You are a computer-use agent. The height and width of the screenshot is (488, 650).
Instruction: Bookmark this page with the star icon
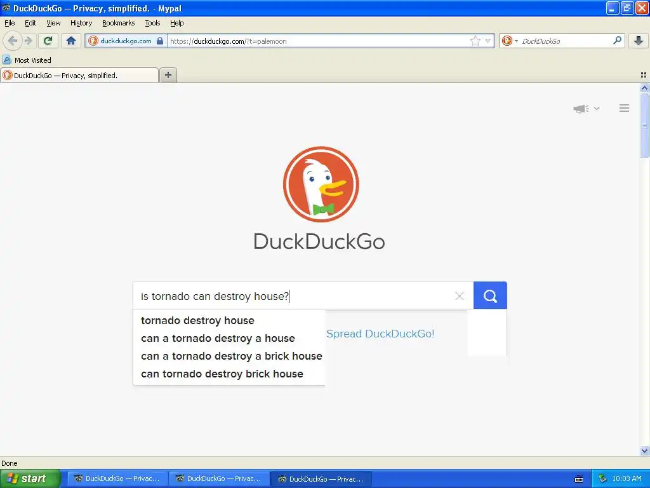pos(475,41)
